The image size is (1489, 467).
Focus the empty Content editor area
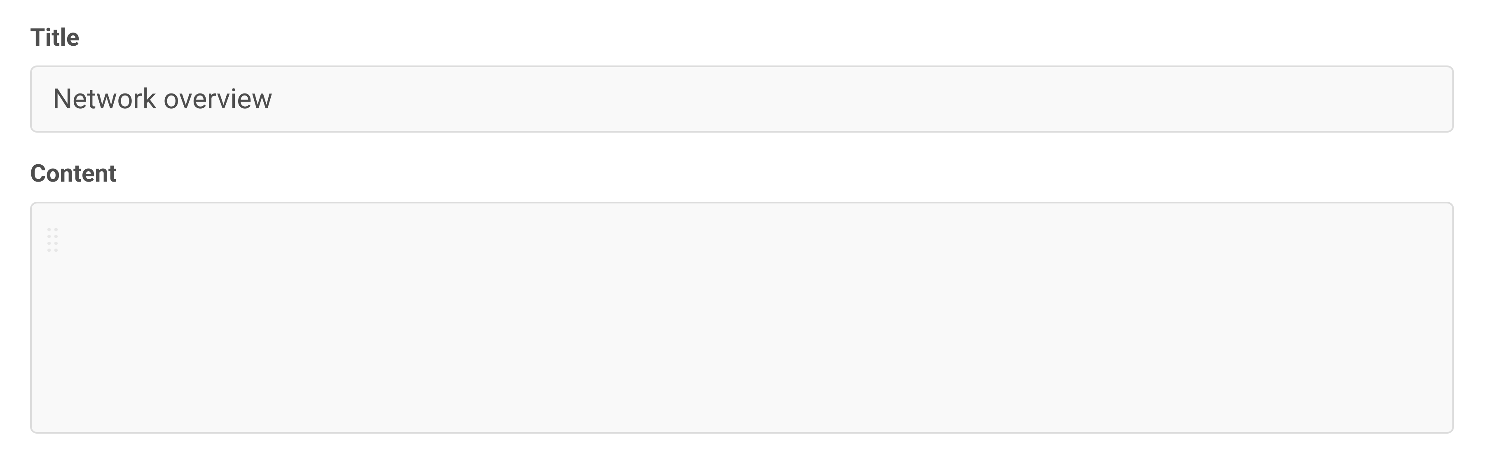coord(741,318)
